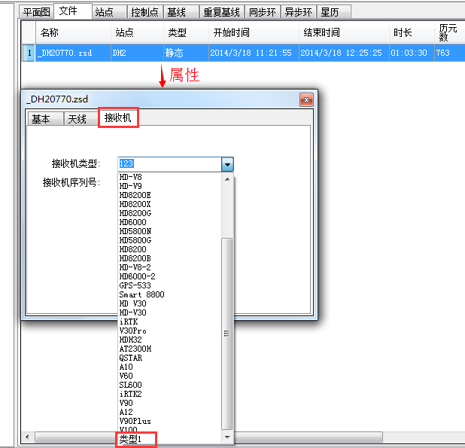Choose the HD8200B list entry

(x=169, y=258)
